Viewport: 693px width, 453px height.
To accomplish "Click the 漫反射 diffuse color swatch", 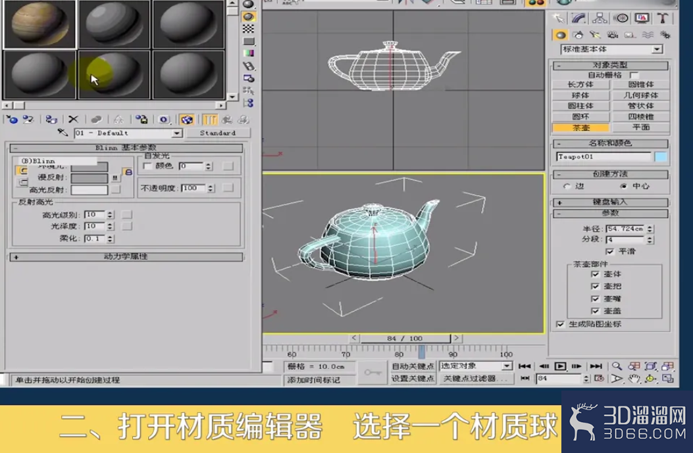I will [x=90, y=178].
